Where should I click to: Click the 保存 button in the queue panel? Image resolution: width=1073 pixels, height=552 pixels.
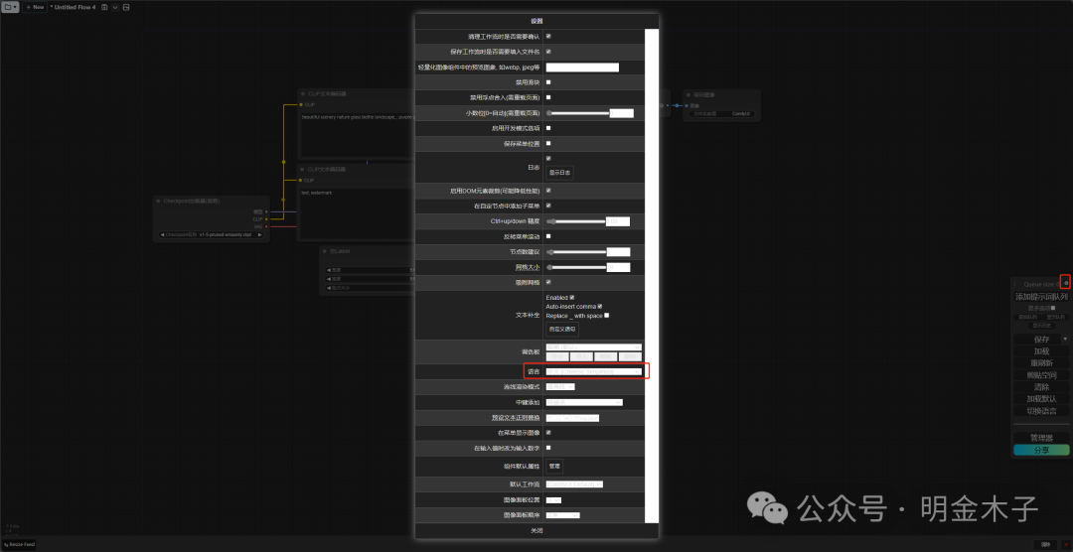[x=1036, y=340]
